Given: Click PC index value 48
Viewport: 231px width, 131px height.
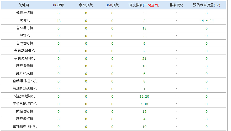Looking at the screenshot, I should (x=59, y=21).
